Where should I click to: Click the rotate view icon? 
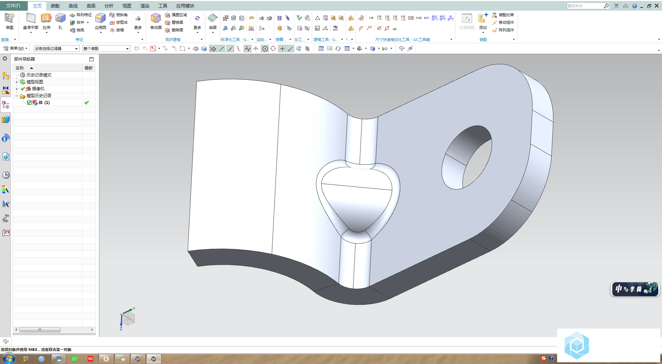click(x=338, y=49)
